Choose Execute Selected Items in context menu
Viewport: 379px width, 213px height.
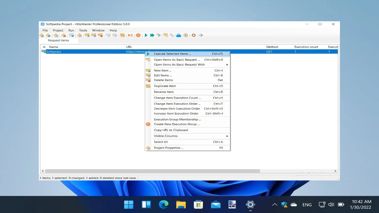point(188,54)
